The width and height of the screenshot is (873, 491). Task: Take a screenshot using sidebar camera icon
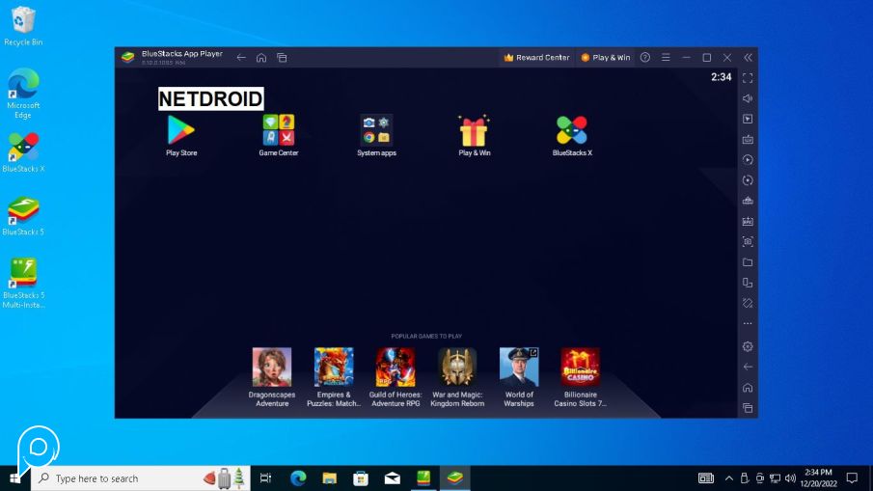[748, 241]
